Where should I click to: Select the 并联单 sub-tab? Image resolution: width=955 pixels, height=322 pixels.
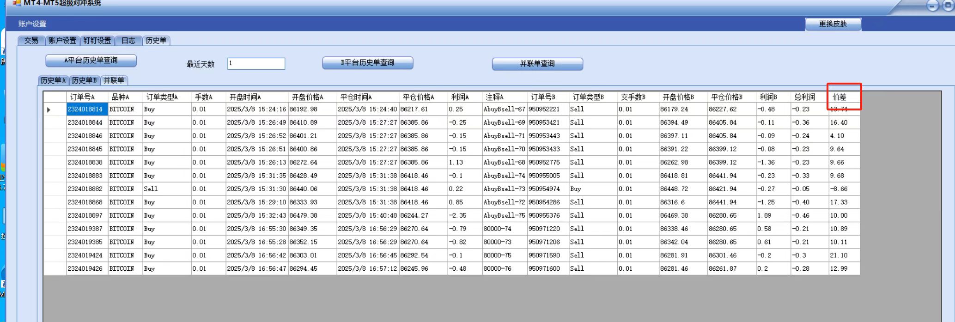point(114,80)
